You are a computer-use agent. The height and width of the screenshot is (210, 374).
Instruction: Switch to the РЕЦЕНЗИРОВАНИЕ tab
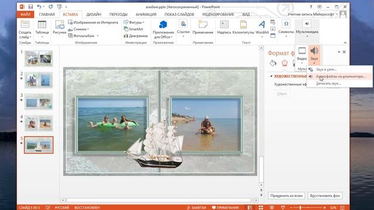coord(218,14)
